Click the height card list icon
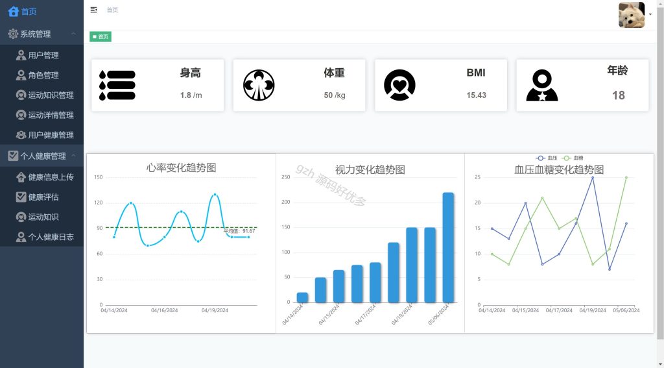This screenshot has height=368, width=664. click(x=117, y=85)
